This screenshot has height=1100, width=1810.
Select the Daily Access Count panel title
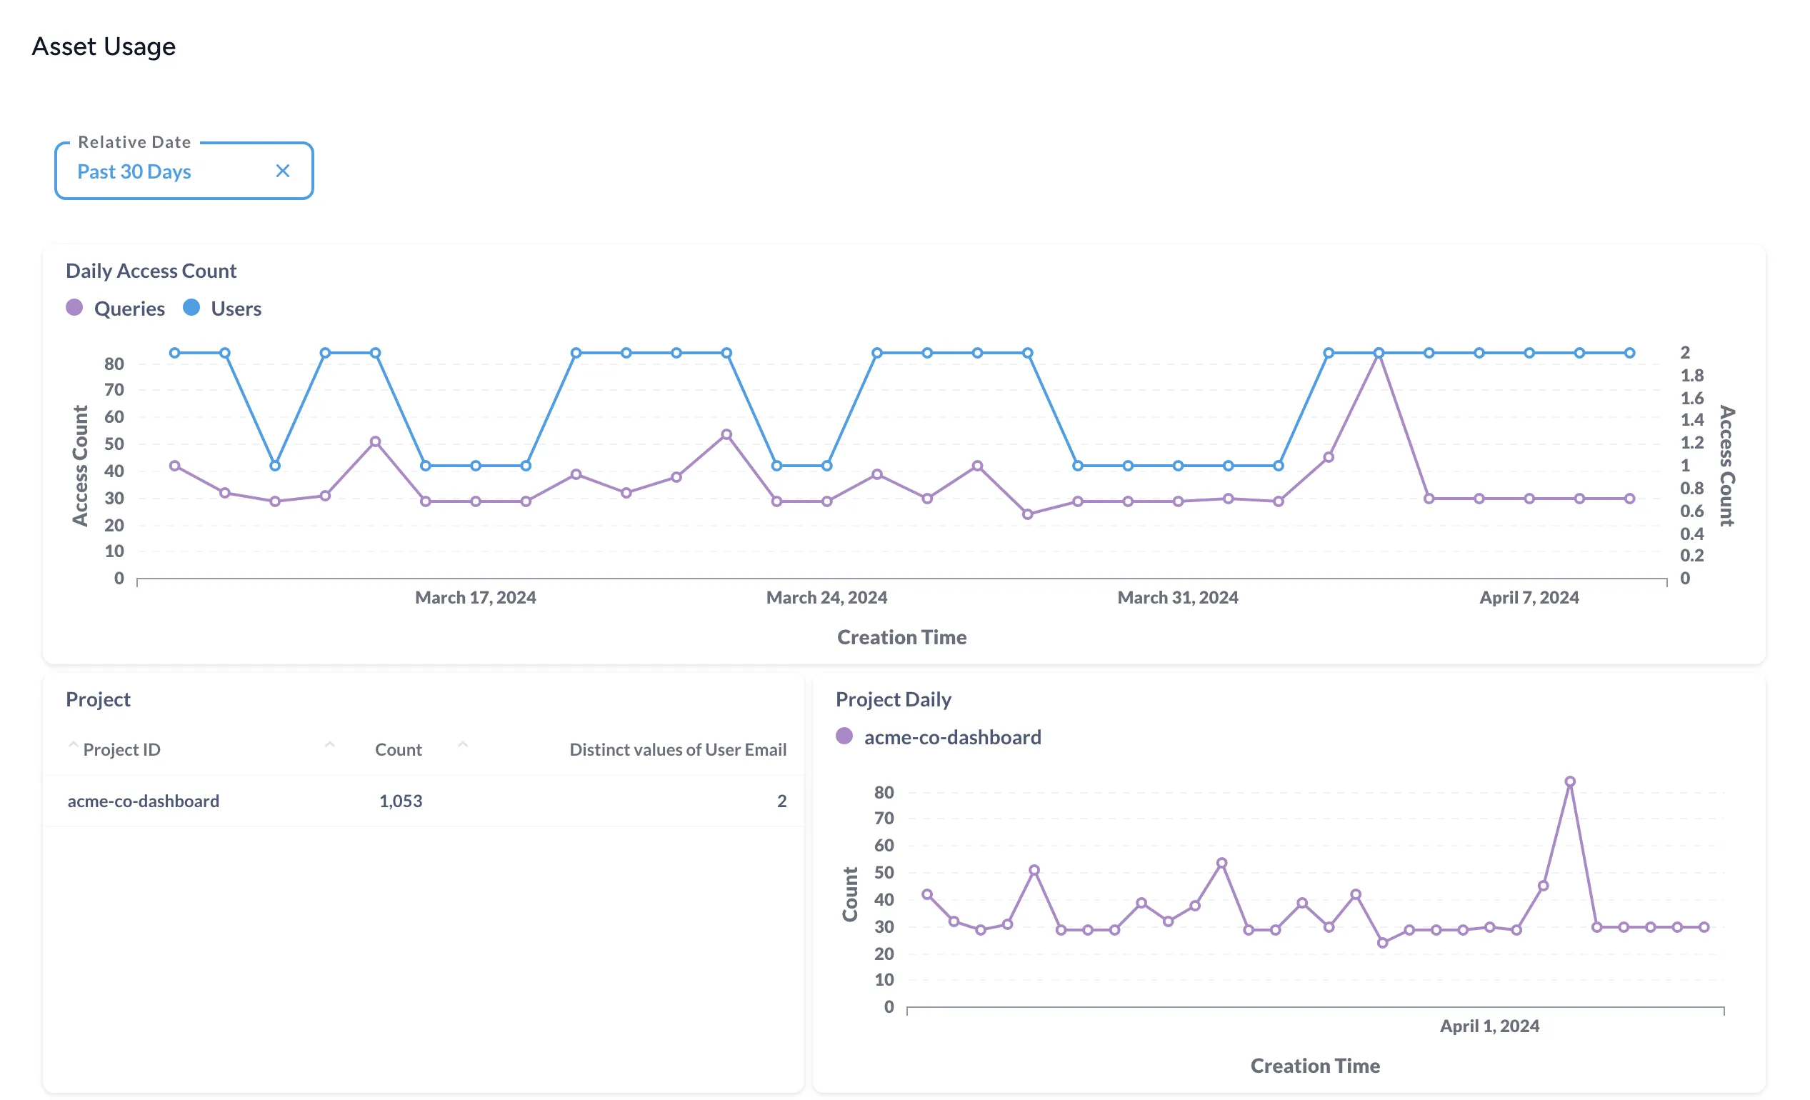click(x=151, y=271)
